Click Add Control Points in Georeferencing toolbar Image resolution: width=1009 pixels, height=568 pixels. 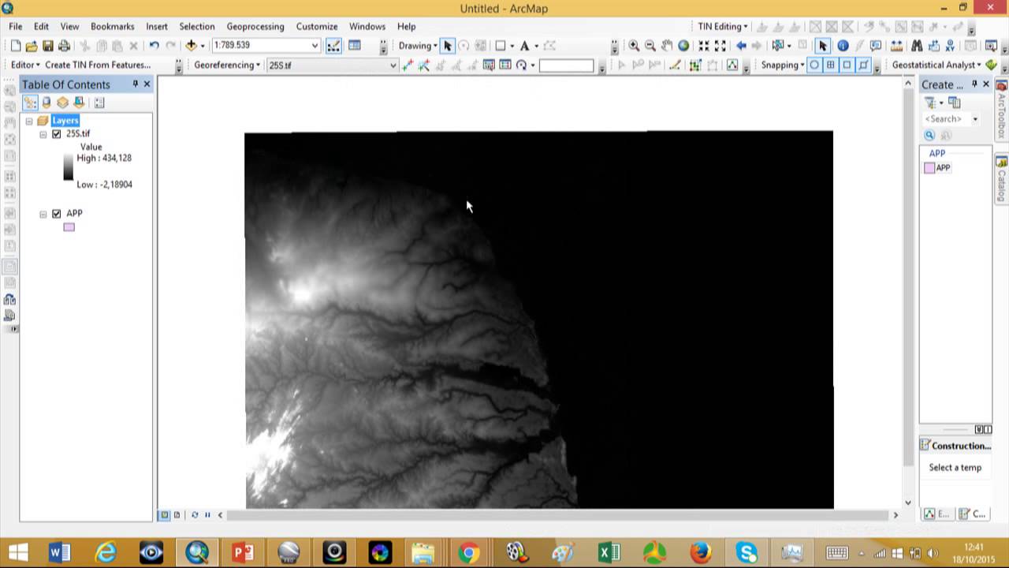[x=408, y=65]
